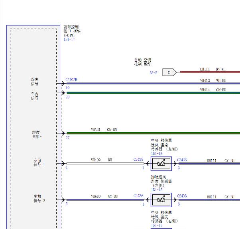Click connector label C2402B
Screen dimensions: 240x229
[71, 80]
